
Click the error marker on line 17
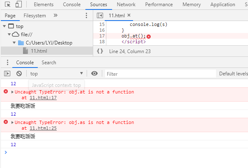(149, 37)
